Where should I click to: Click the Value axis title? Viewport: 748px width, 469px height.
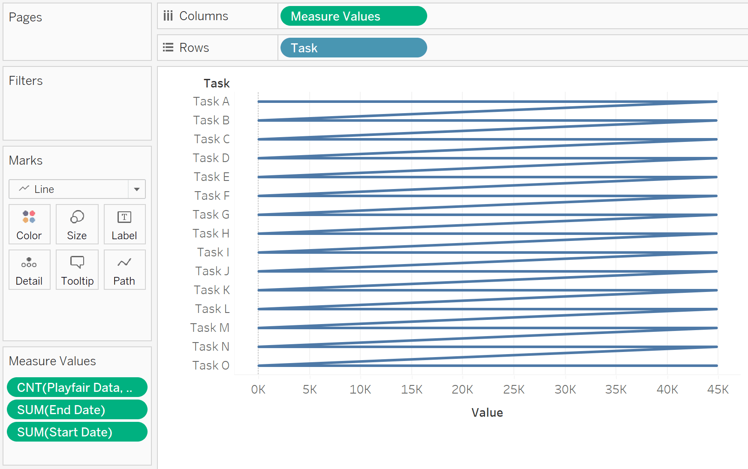click(x=487, y=412)
